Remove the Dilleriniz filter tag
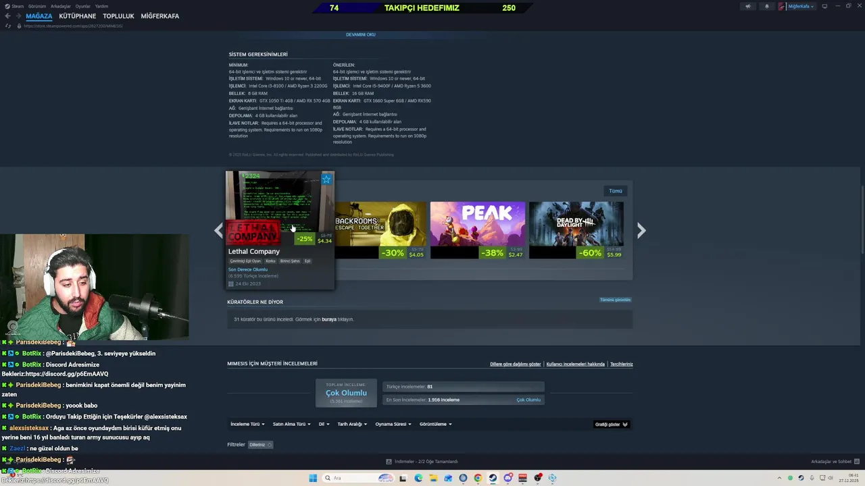The width and height of the screenshot is (865, 486). coord(269,445)
